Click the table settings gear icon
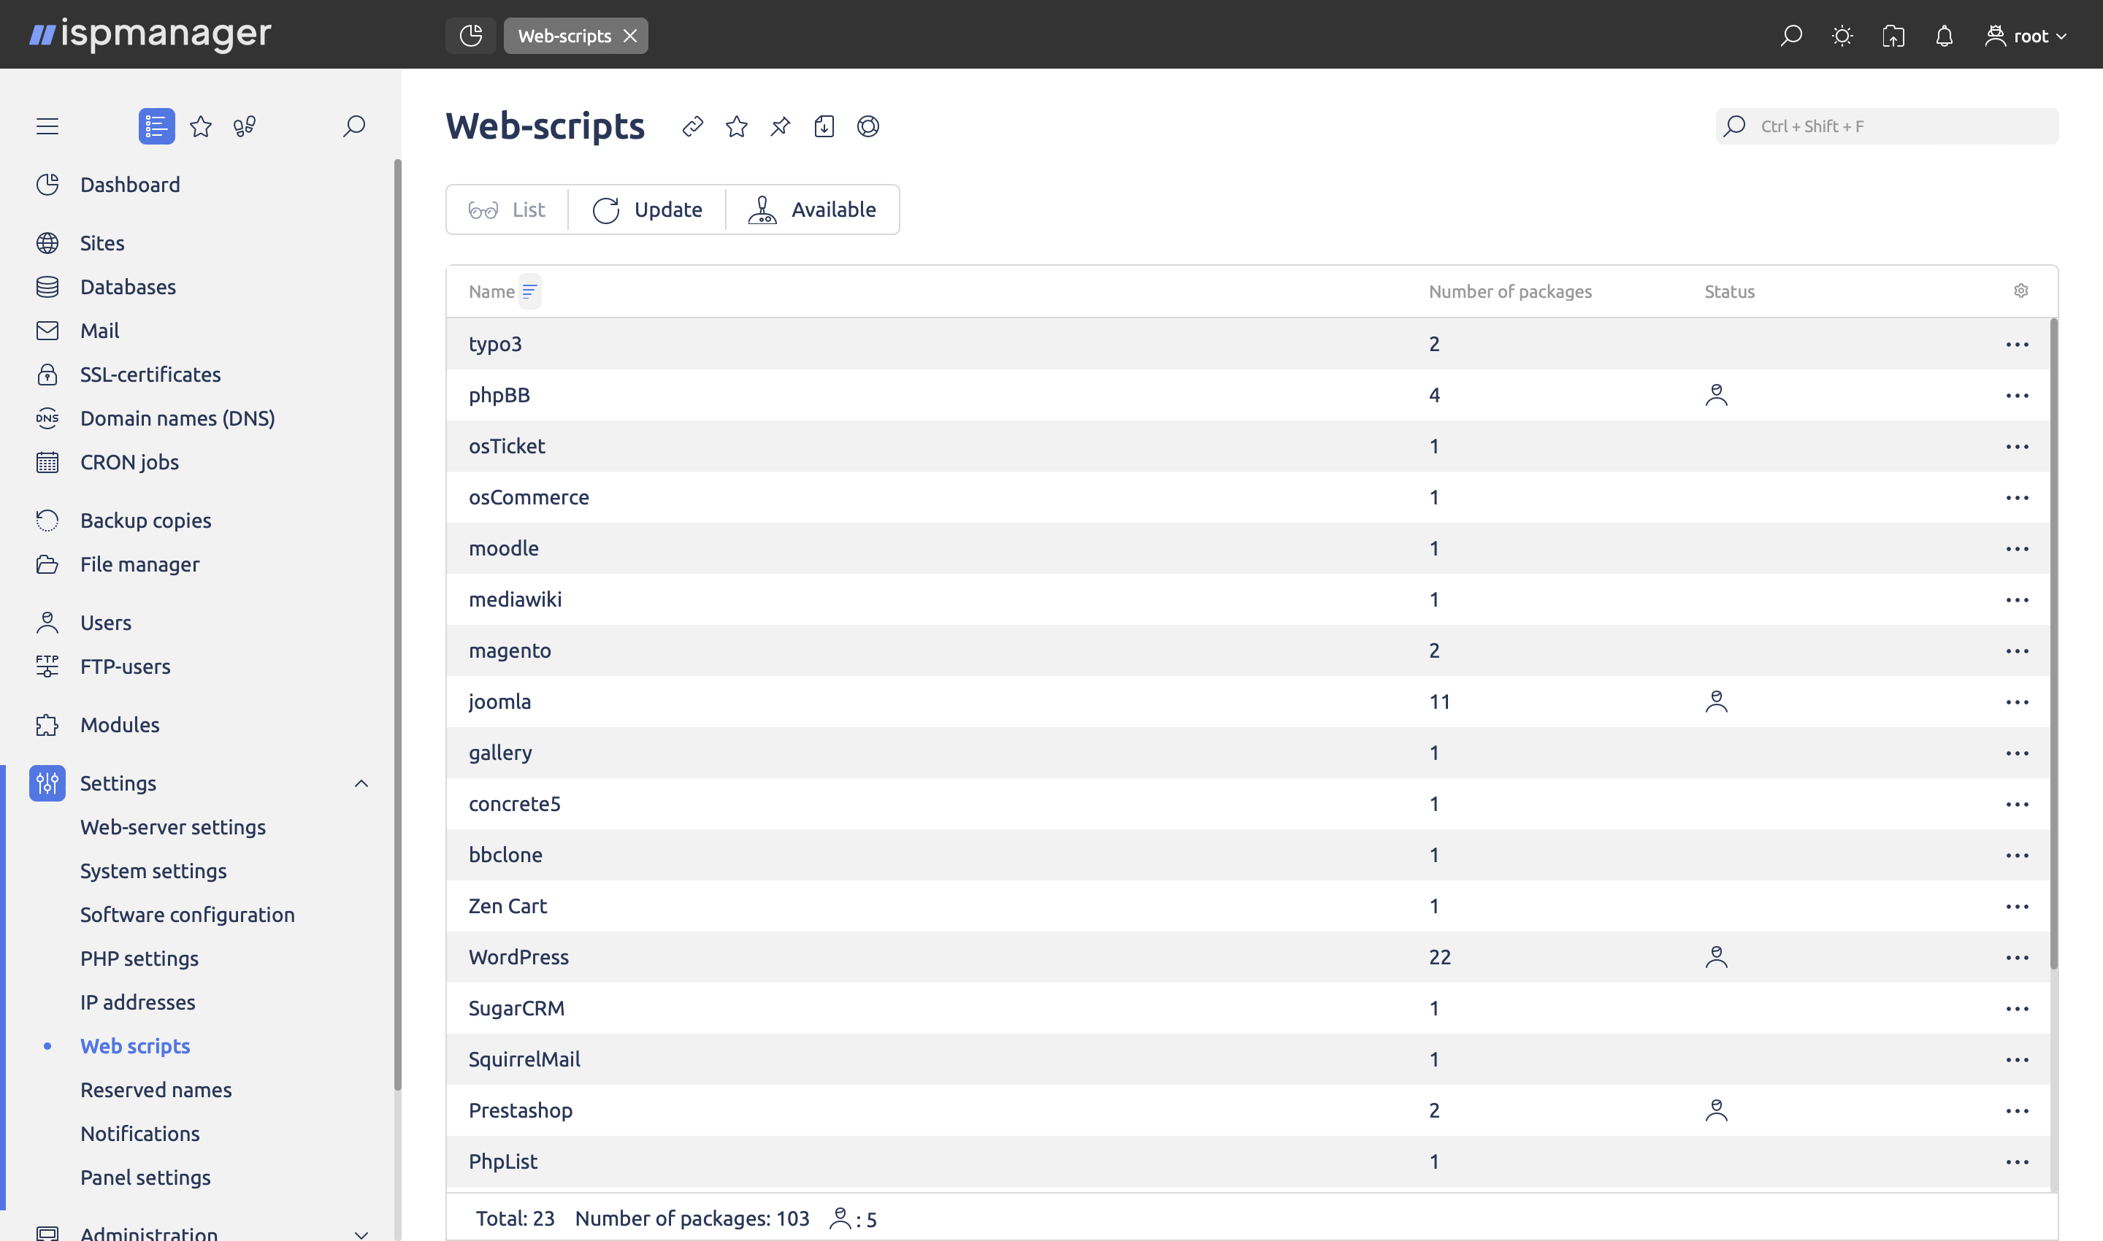The height and width of the screenshot is (1241, 2103). click(2021, 291)
